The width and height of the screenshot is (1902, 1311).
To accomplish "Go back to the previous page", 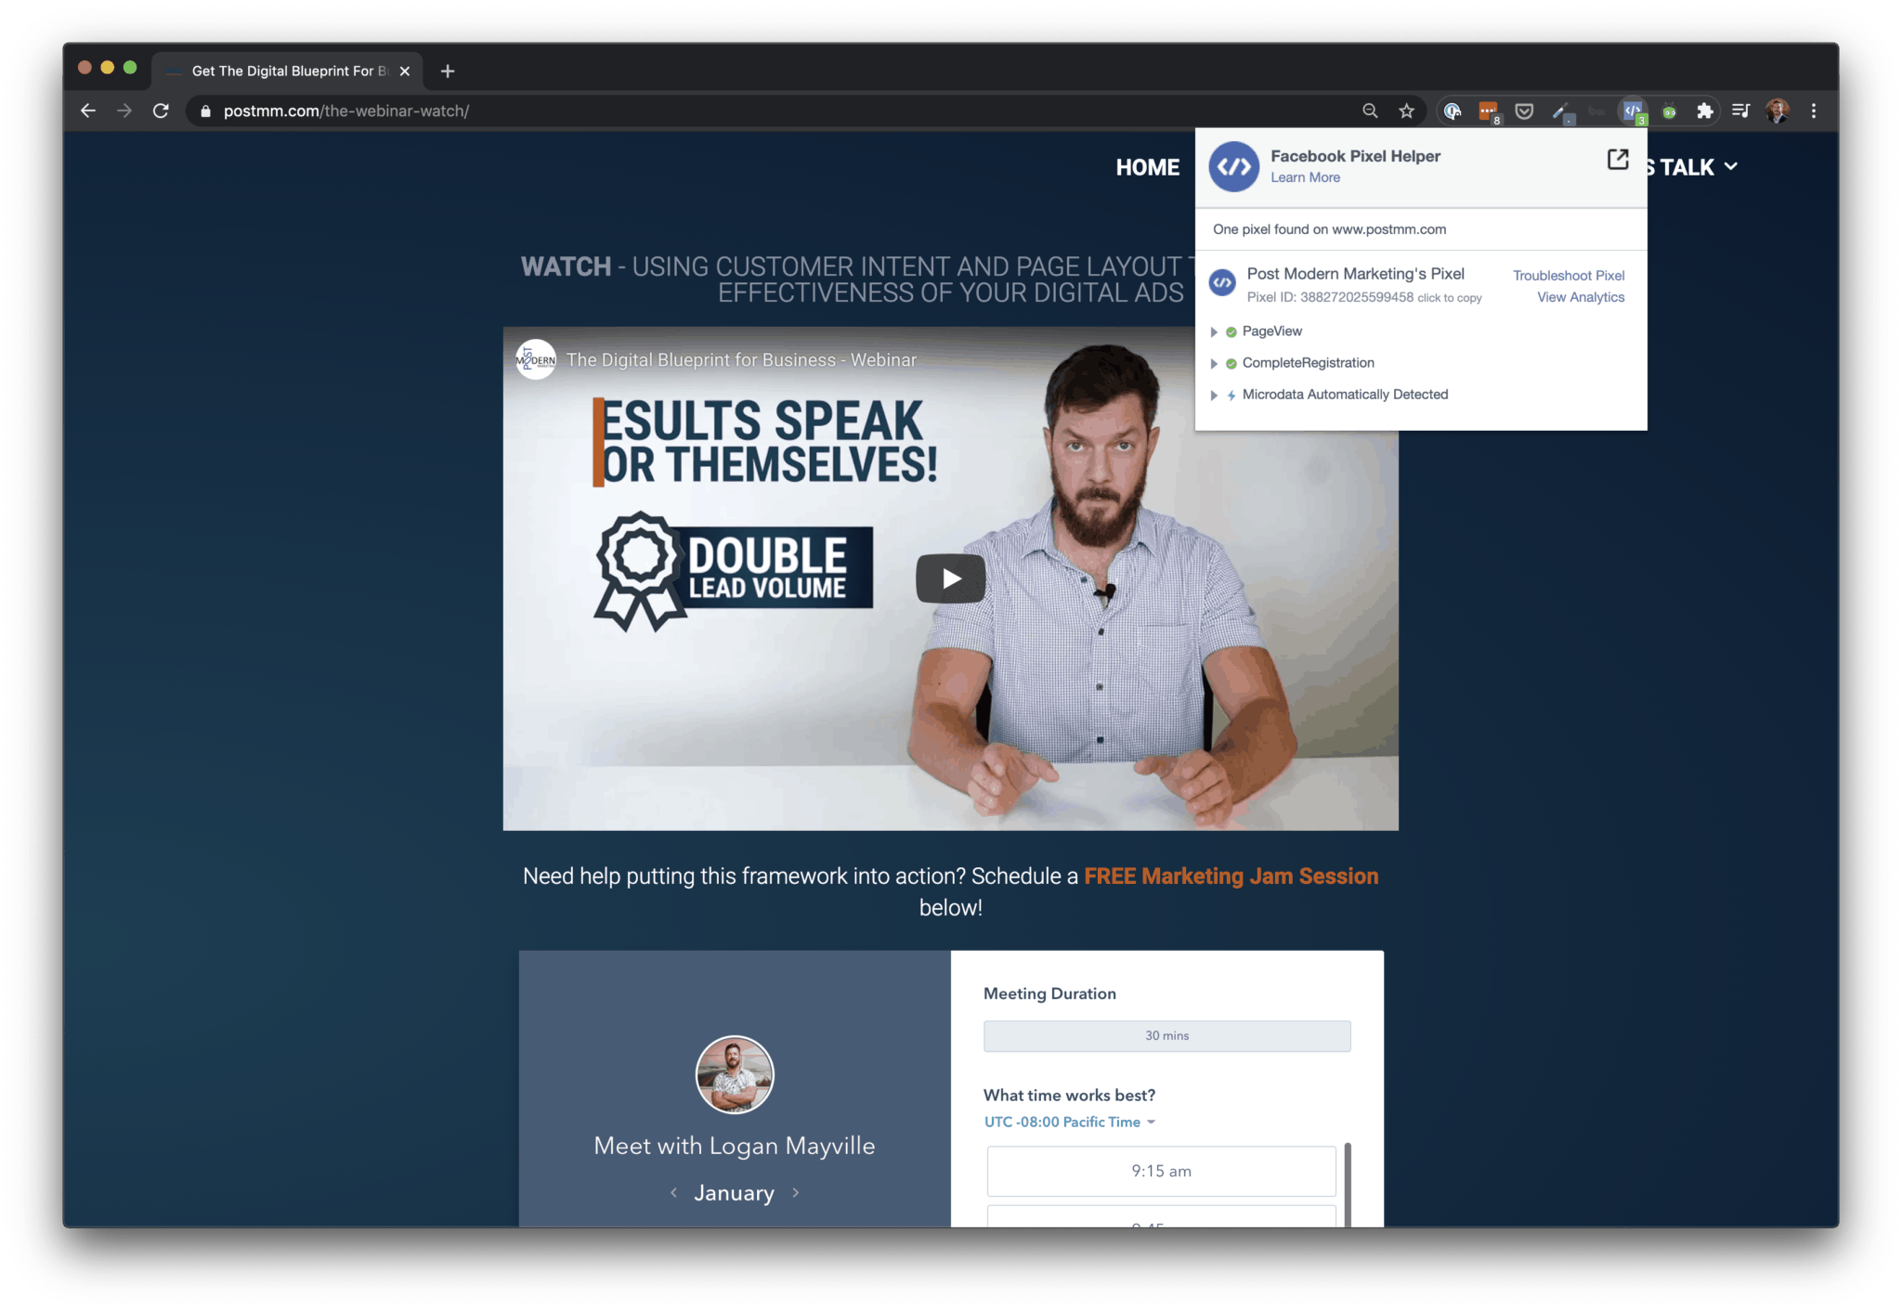I will [x=88, y=110].
